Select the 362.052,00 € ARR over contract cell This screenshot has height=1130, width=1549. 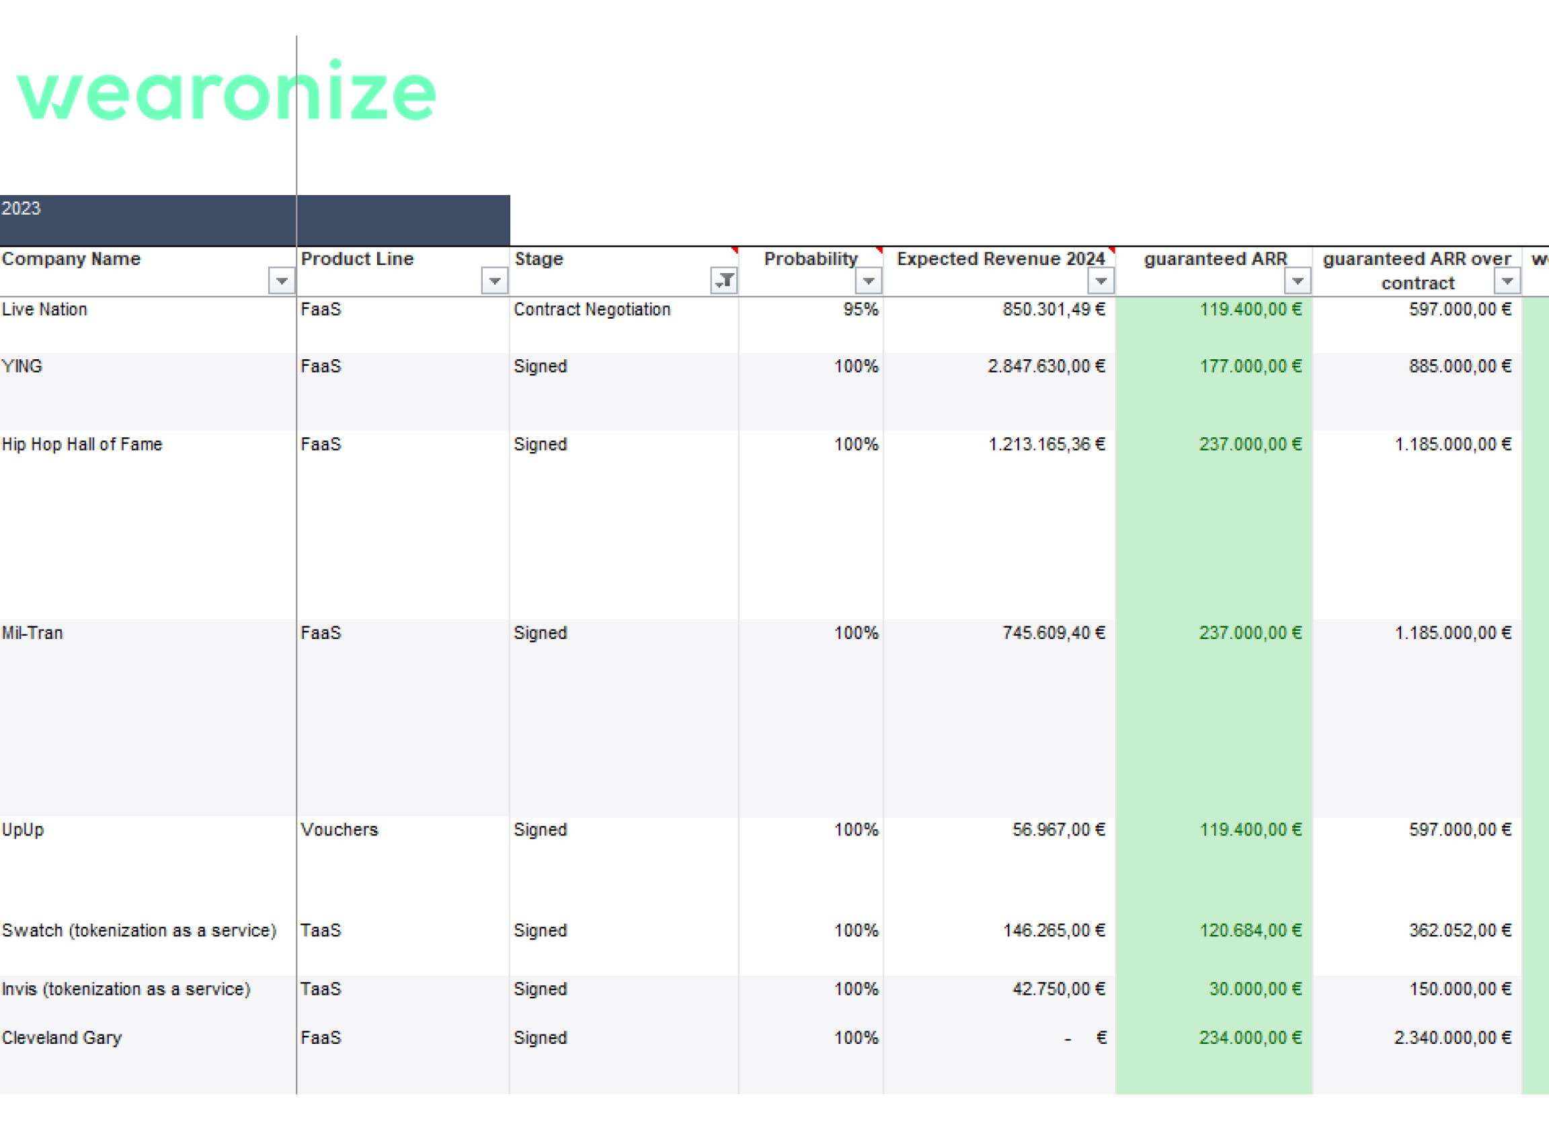pyautogui.click(x=1417, y=946)
